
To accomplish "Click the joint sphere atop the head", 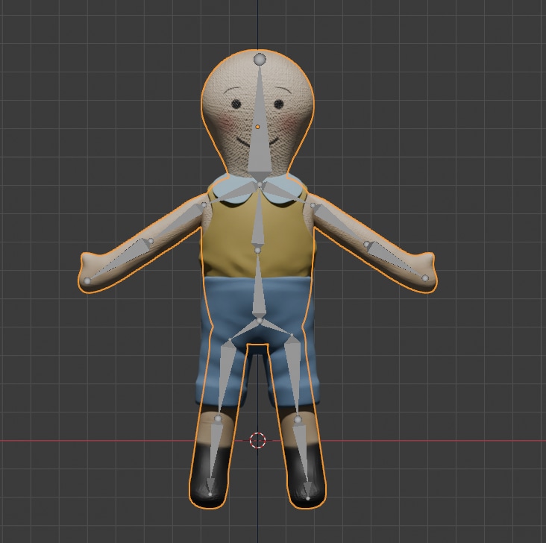I will [x=260, y=59].
